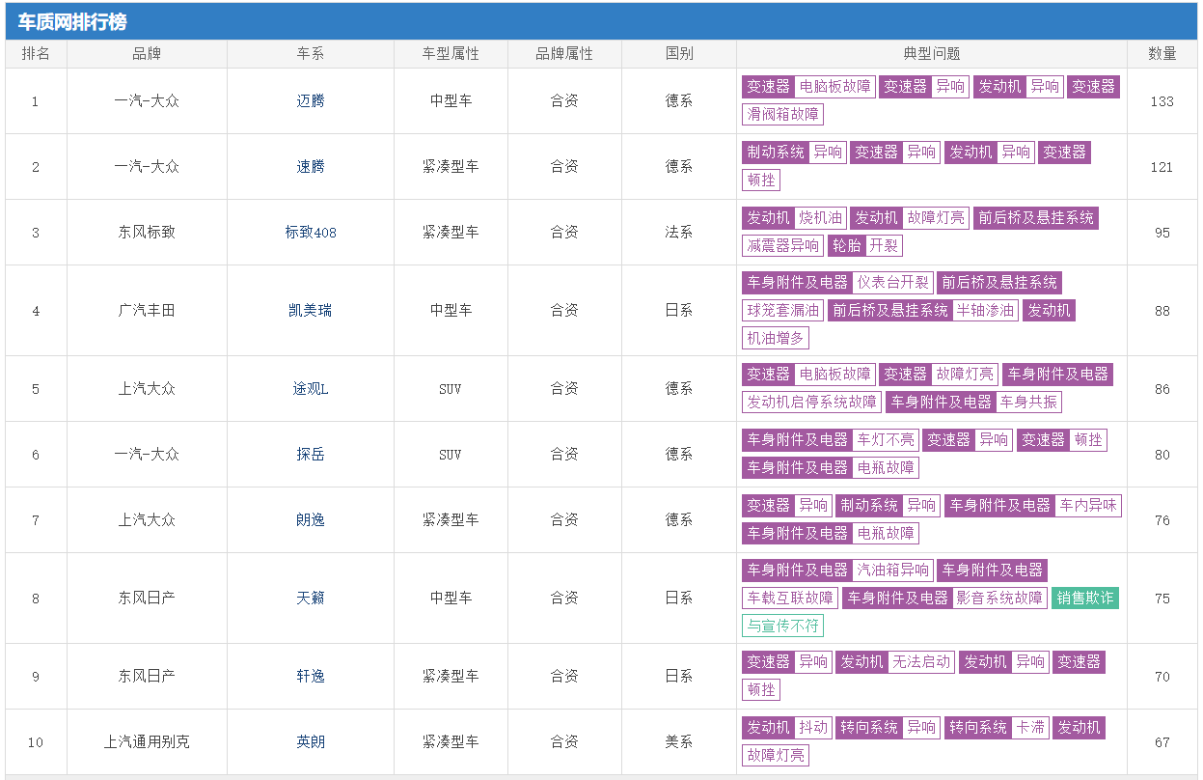
Task: Select the 球笼套漏油 issue tag
Action: pos(782,311)
